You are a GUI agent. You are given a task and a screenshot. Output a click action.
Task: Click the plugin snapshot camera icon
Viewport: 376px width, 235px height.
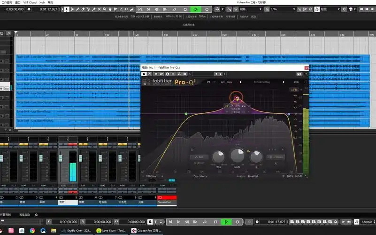point(299,74)
